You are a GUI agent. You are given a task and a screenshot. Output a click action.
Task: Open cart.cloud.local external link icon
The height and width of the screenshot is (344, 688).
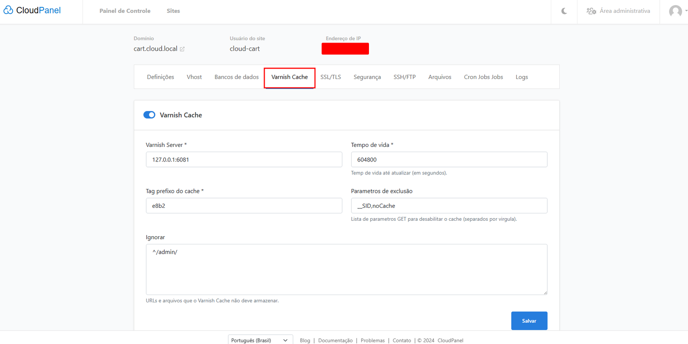pyautogui.click(x=182, y=49)
